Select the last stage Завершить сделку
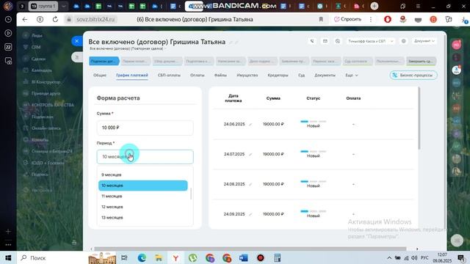470x264 pixels. 421,61
